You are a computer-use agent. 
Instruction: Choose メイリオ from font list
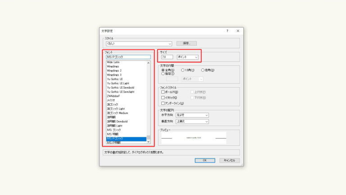pos(111,100)
